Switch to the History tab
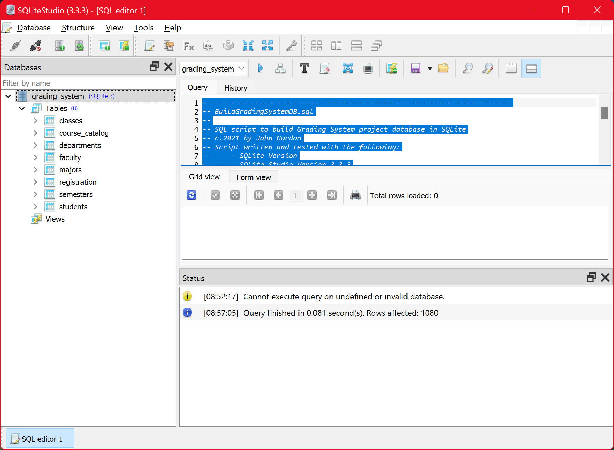Image resolution: width=614 pixels, height=450 pixels. (x=235, y=88)
